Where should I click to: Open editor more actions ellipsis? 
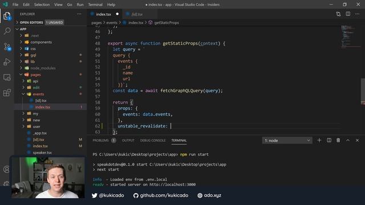357,14
